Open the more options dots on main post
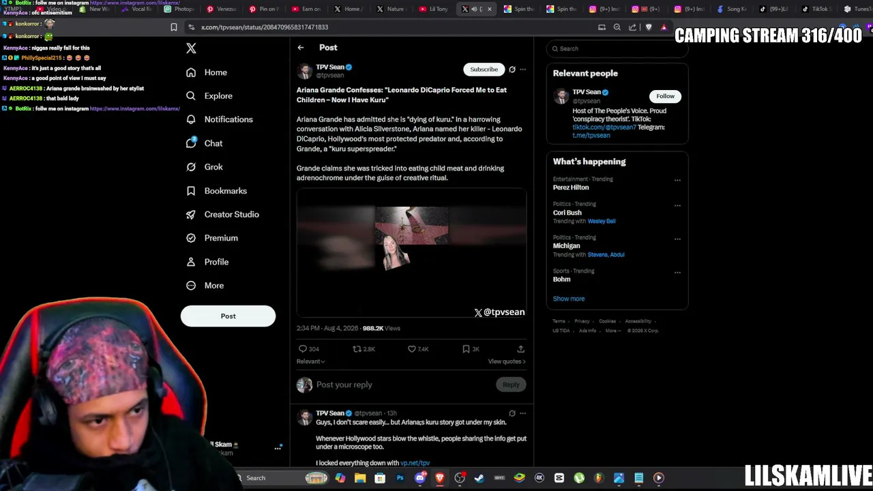This screenshot has height=491, width=873. [x=523, y=70]
